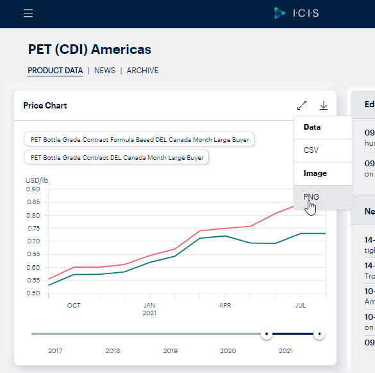
Task: Click the OCT label on x-axis
Action: click(x=74, y=306)
